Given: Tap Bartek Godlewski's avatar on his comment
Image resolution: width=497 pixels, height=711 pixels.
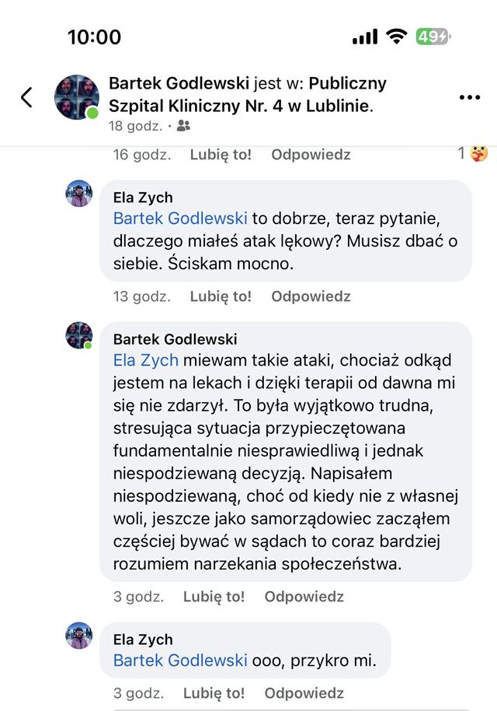Looking at the screenshot, I should (x=79, y=335).
